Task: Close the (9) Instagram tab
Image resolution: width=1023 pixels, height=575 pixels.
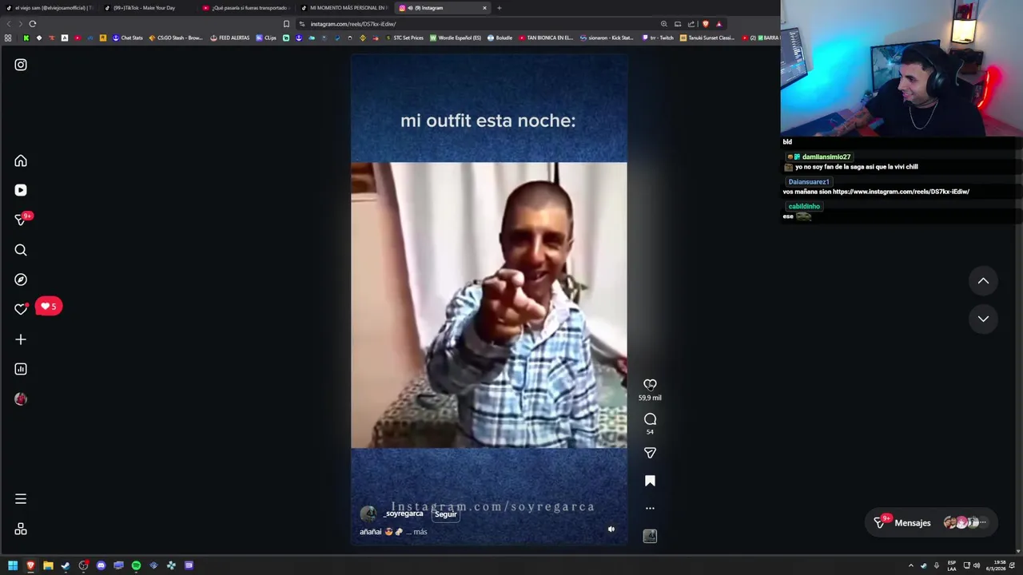Action: click(484, 8)
